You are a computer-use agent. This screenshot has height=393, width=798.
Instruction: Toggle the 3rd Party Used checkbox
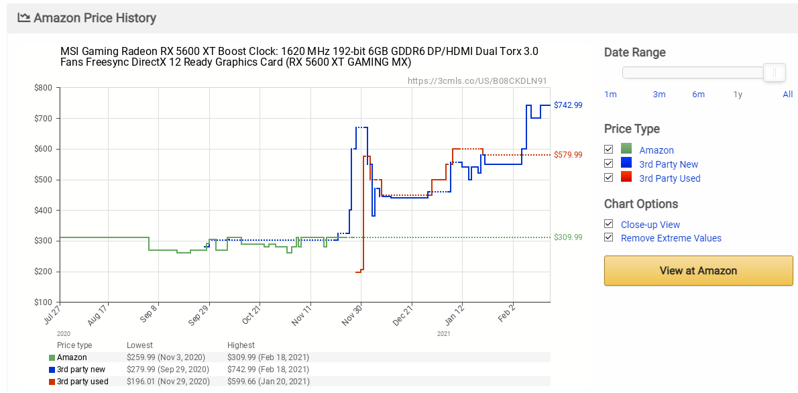tap(608, 178)
